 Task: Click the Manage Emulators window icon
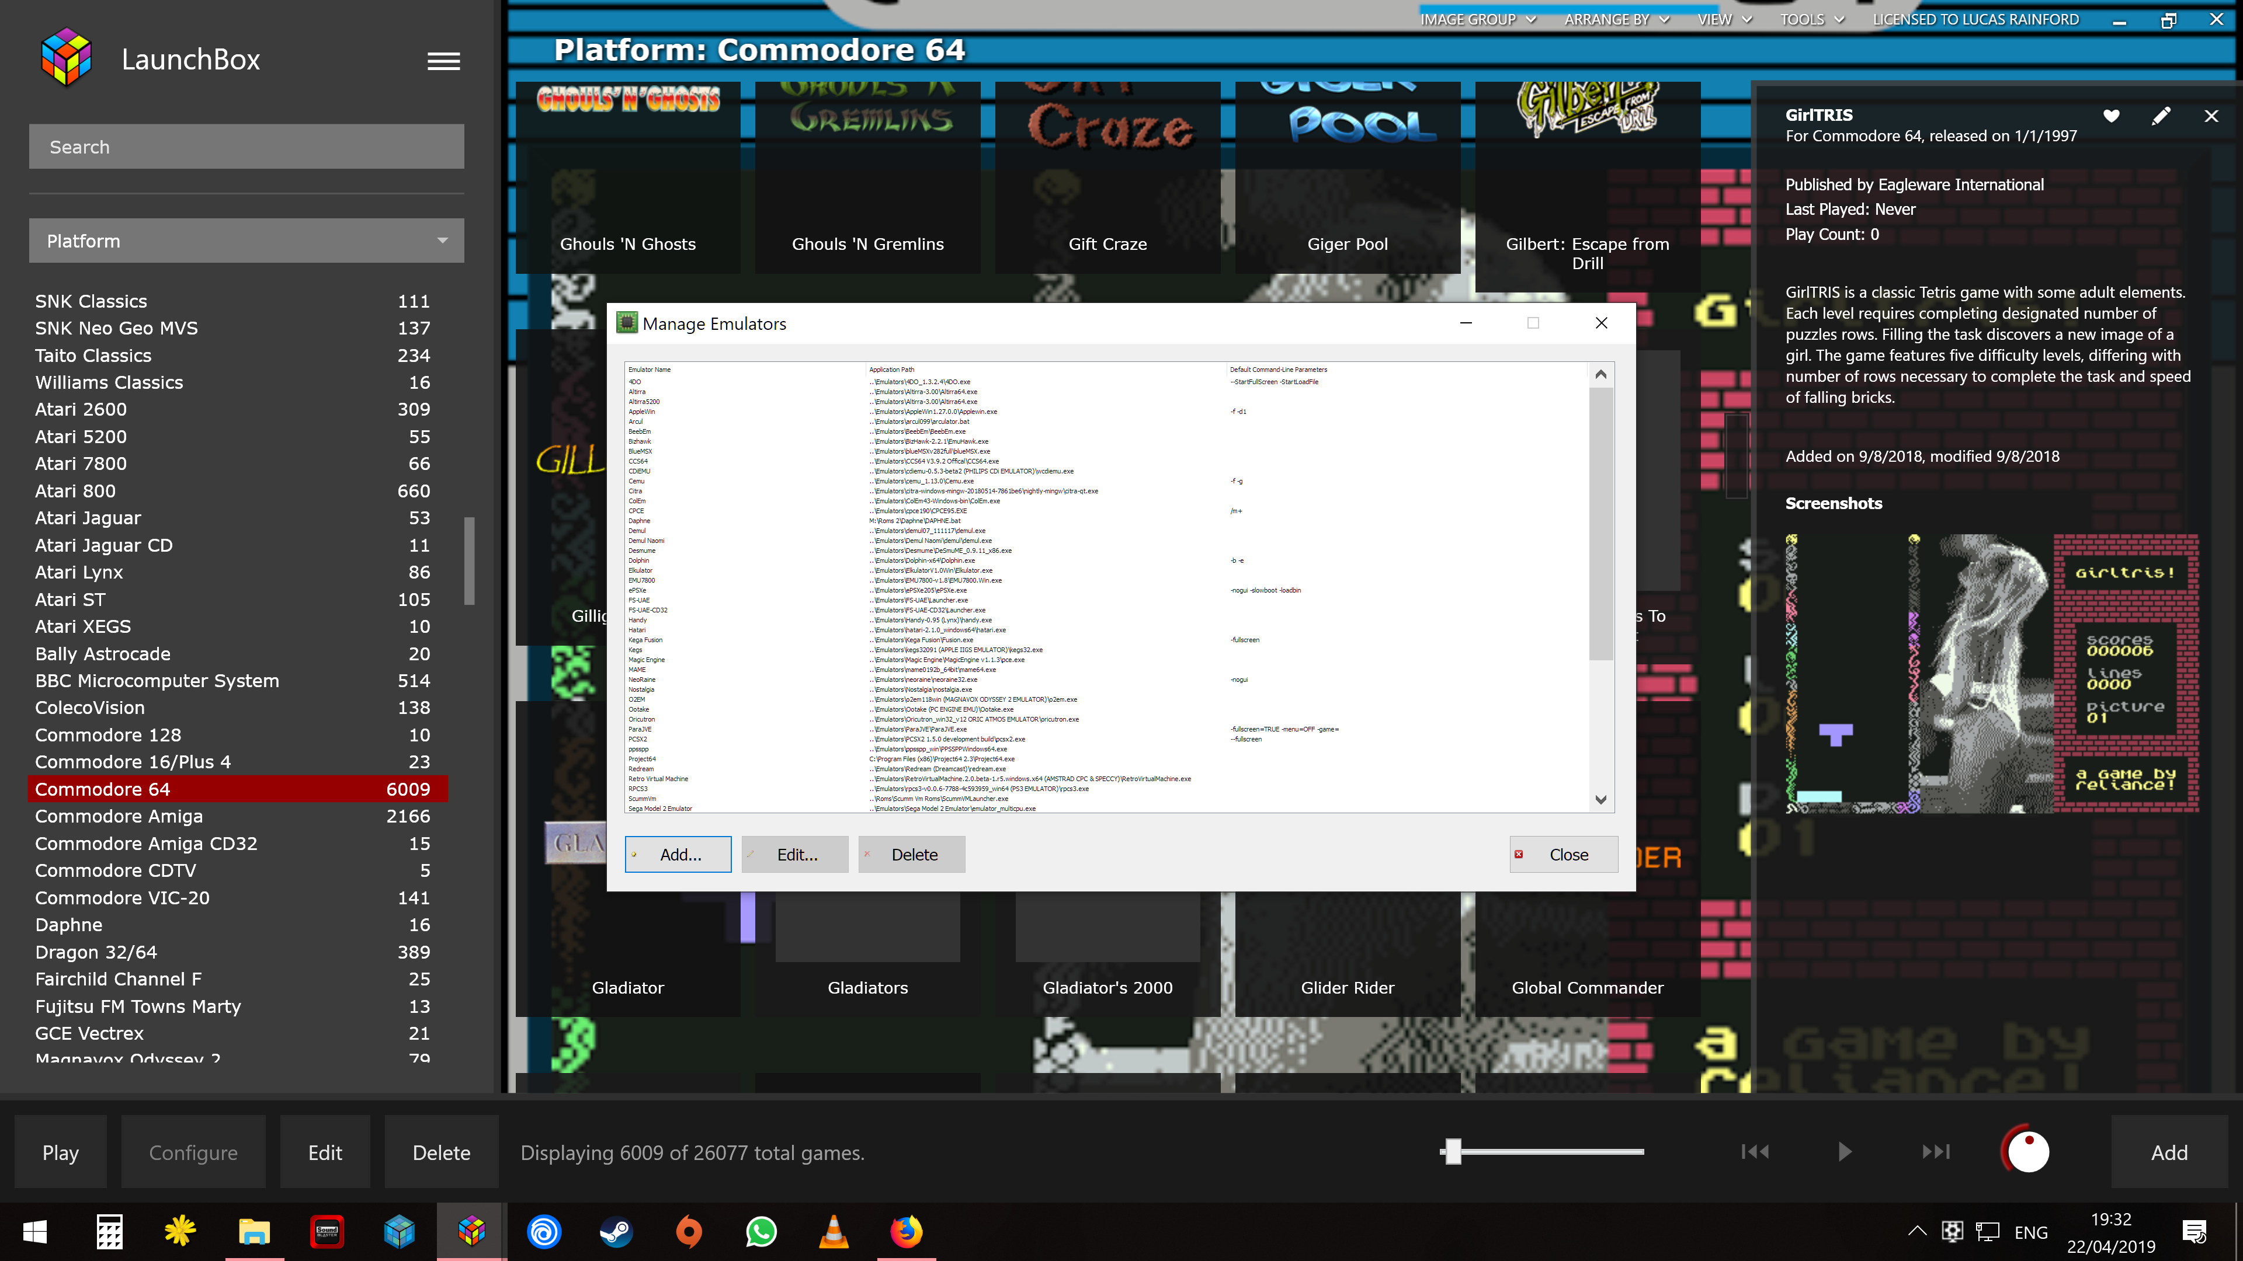coord(626,323)
